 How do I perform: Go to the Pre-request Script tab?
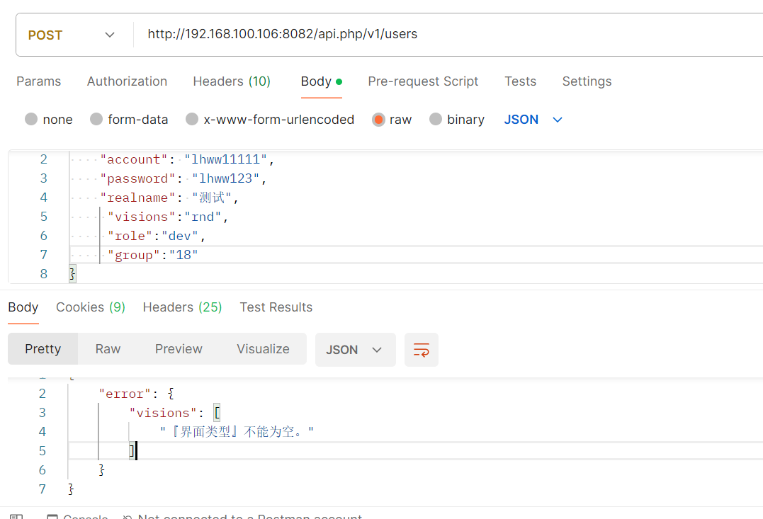coord(423,81)
